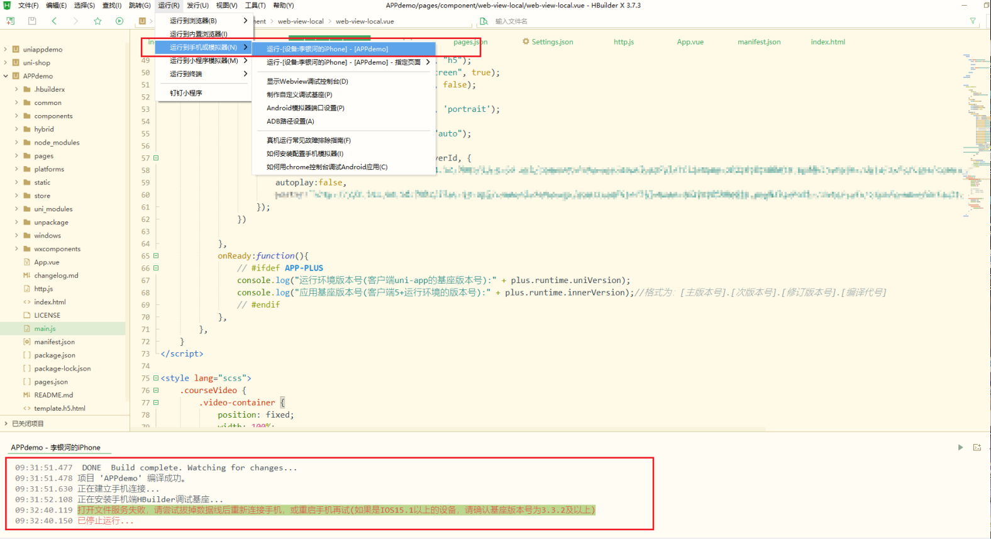Select 钉钉小程序 menu entry
This screenshot has height=539, width=991.
pyautogui.click(x=204, y=93)
